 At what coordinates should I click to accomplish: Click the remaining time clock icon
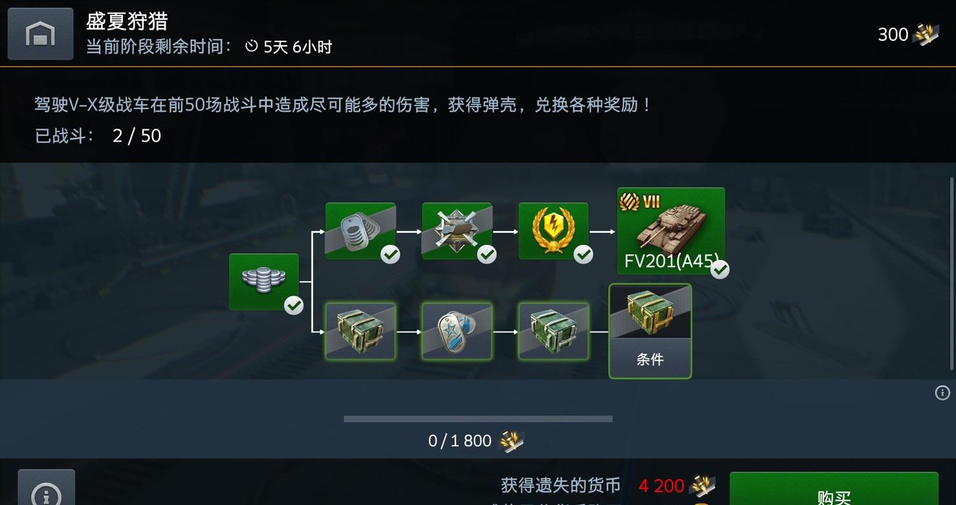(x=252, y=47)
